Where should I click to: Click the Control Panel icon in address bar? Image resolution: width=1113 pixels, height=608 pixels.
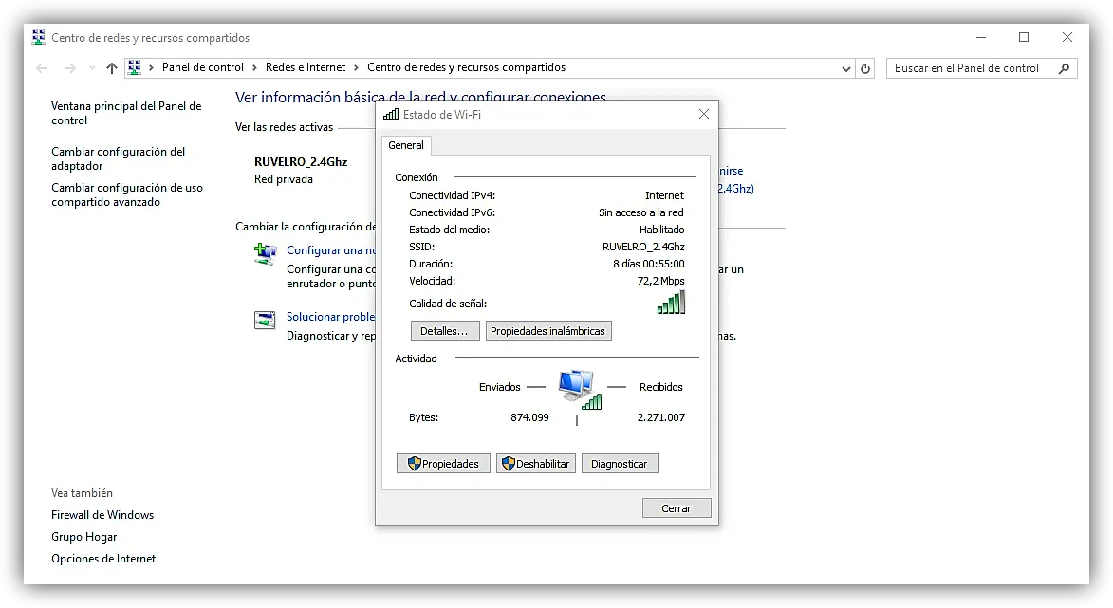tap(134, 67)
